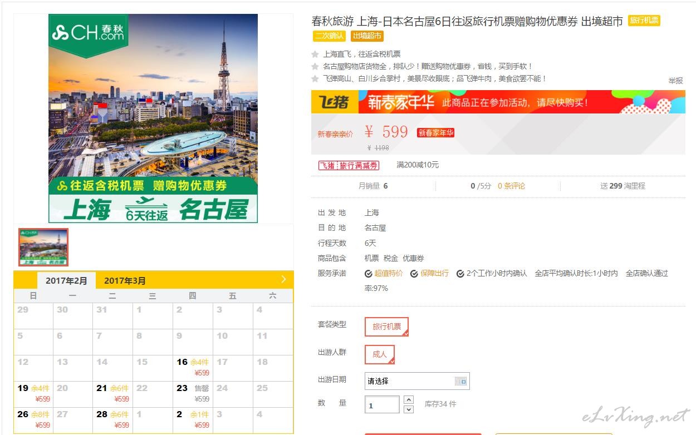The image size is (696, 435).
Task: Click the checkmark icon before 保障出行
Action: [414, 274]
